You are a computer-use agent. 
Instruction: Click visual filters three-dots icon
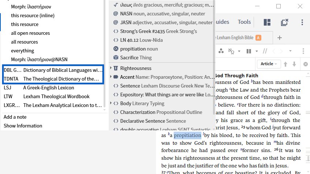pyautogui.click(x=221, y=51)
